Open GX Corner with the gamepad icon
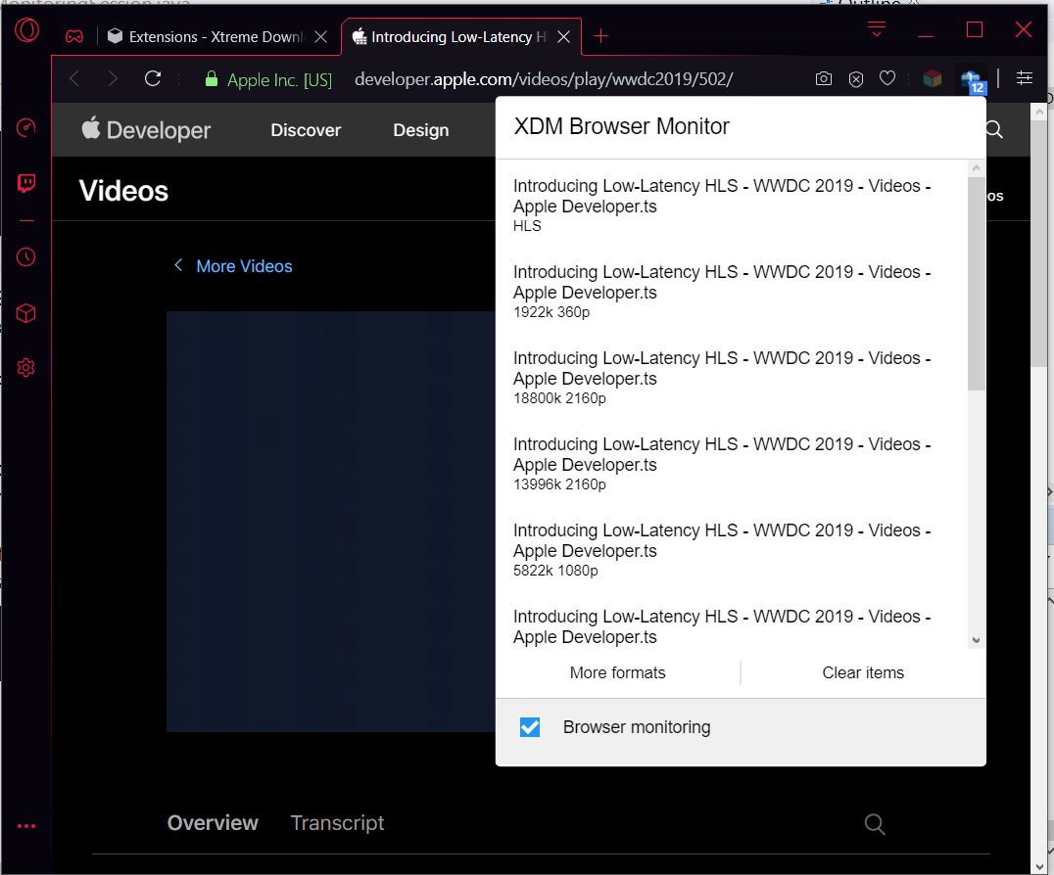Image resolution: width=1054 pixels, height=875 pixels. pos(74,35)
